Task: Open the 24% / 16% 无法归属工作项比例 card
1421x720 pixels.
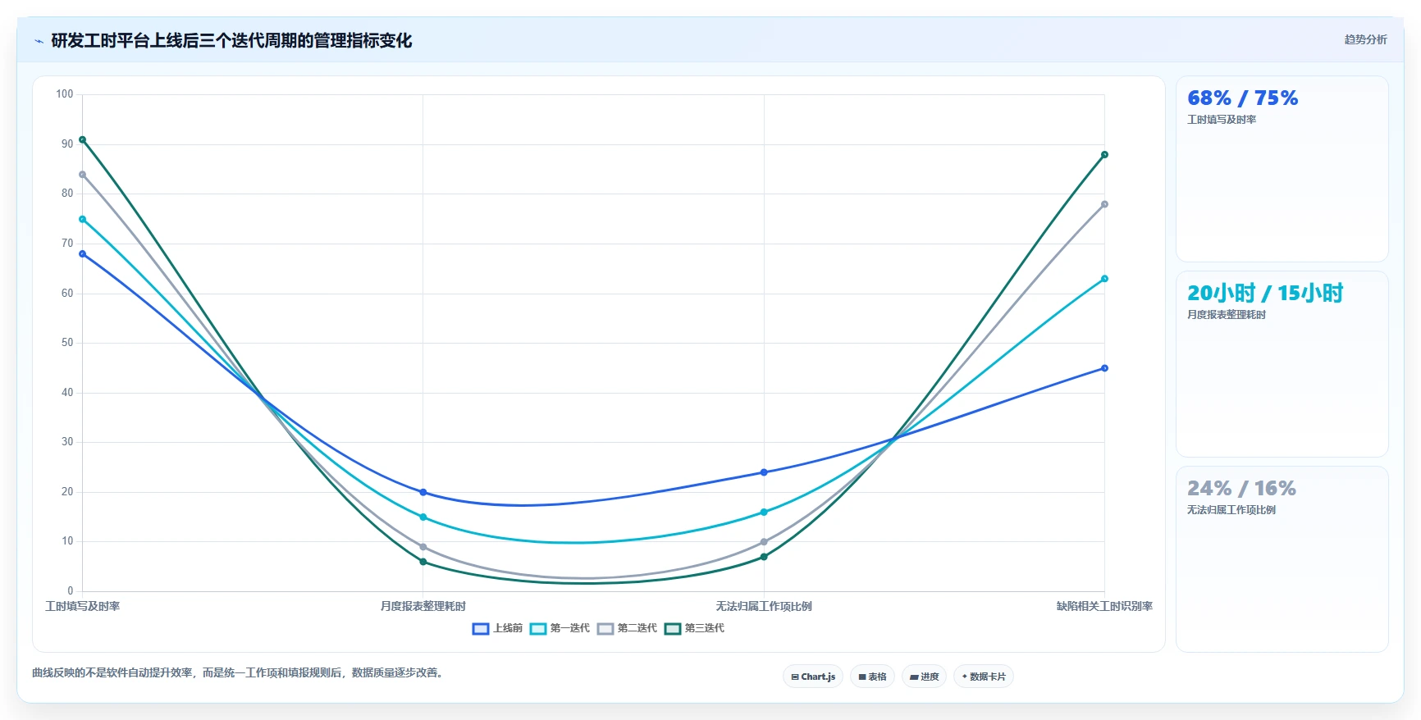Action: 1282,559
